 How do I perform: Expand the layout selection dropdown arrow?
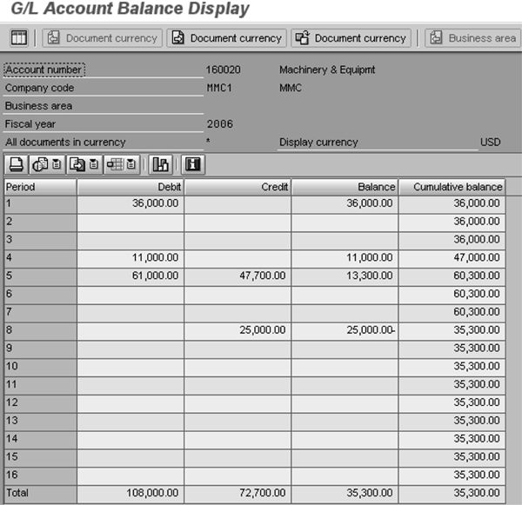(131, 164)
